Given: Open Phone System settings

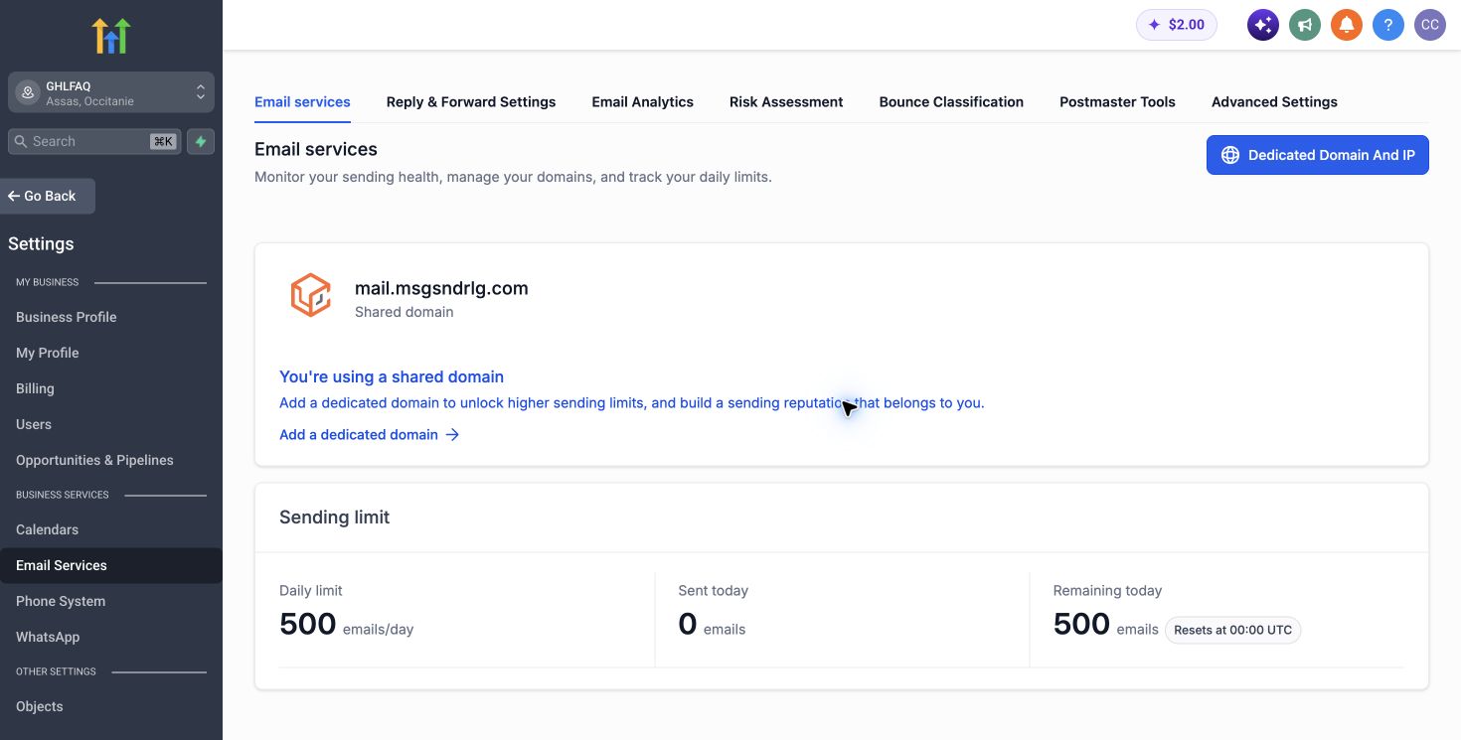Looking at the screenshot, I should pos(61,601).
